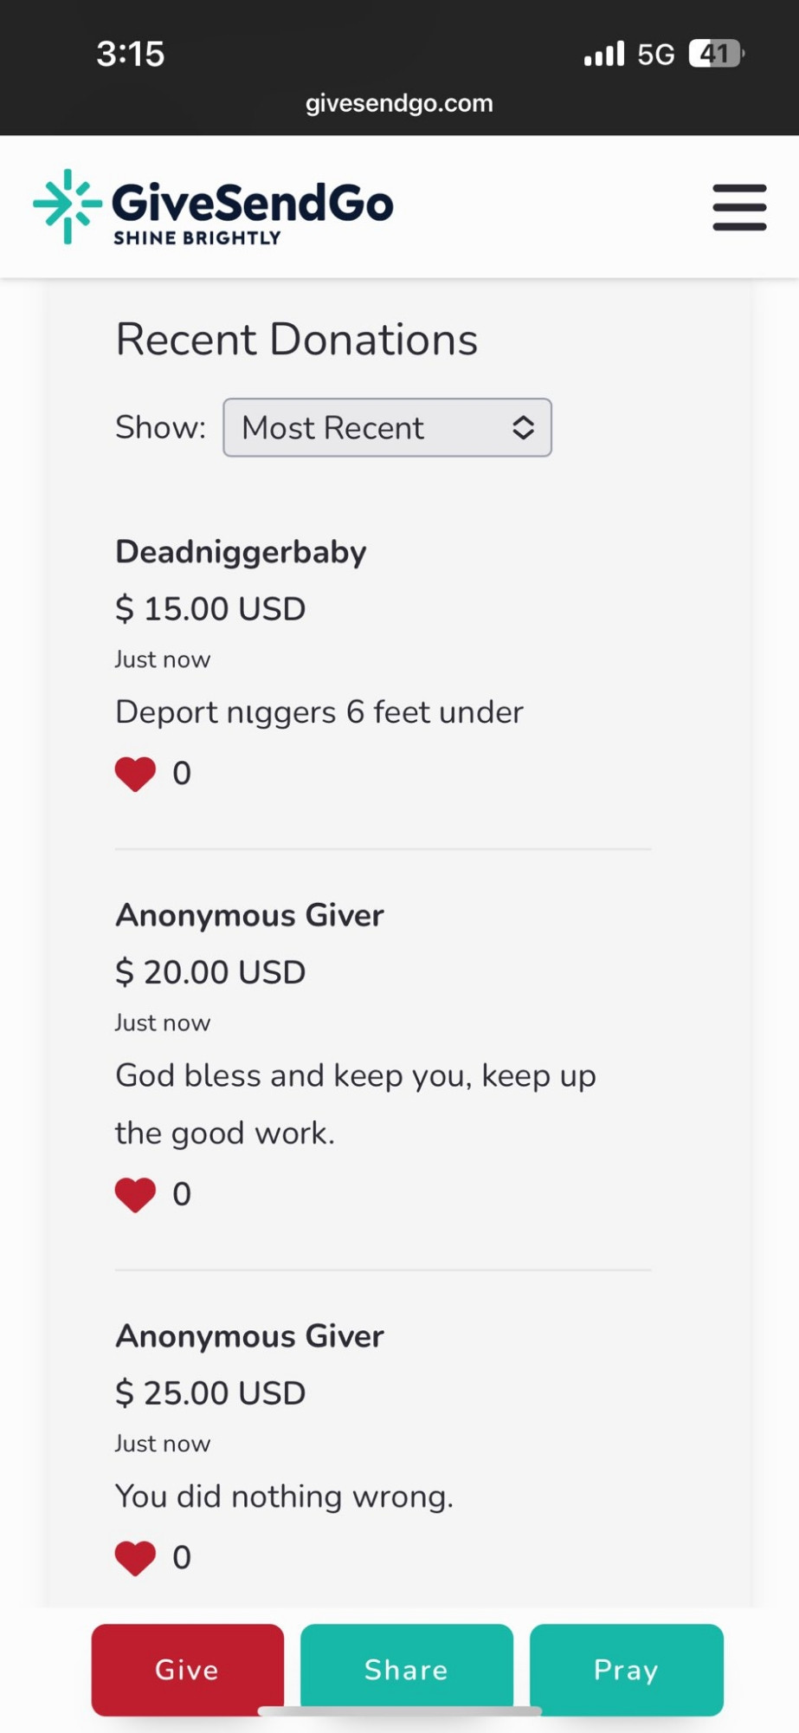This screenshot has height=1733, width=799.
Task: Click the red Give button
Action: 188,1669
